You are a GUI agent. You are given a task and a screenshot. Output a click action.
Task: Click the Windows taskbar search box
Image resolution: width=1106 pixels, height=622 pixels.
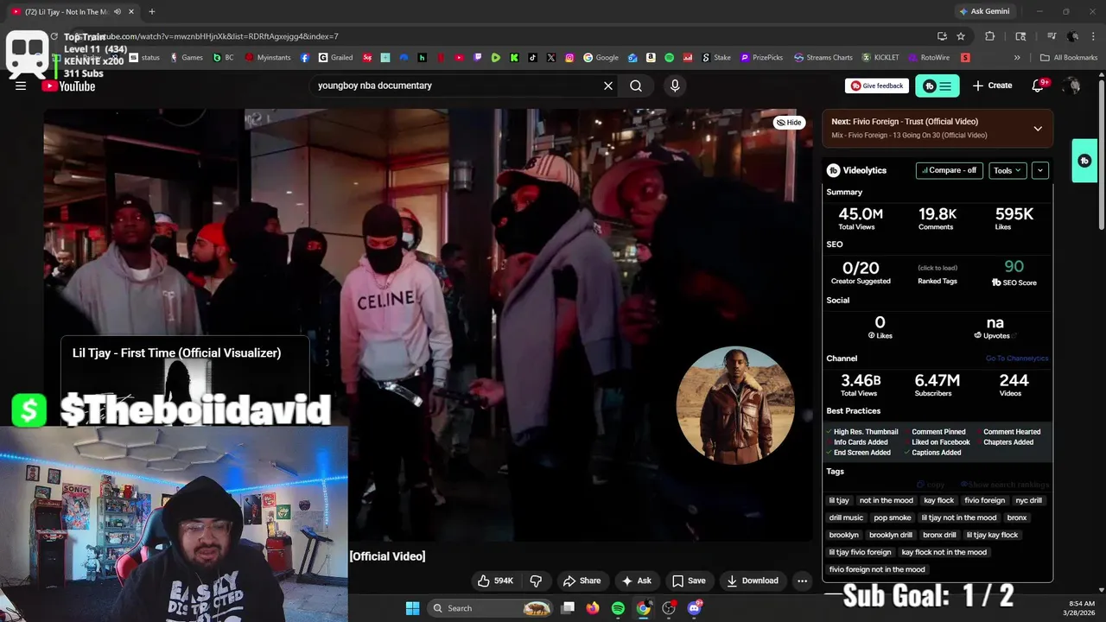pyautogui.click(x=491, y=608)
